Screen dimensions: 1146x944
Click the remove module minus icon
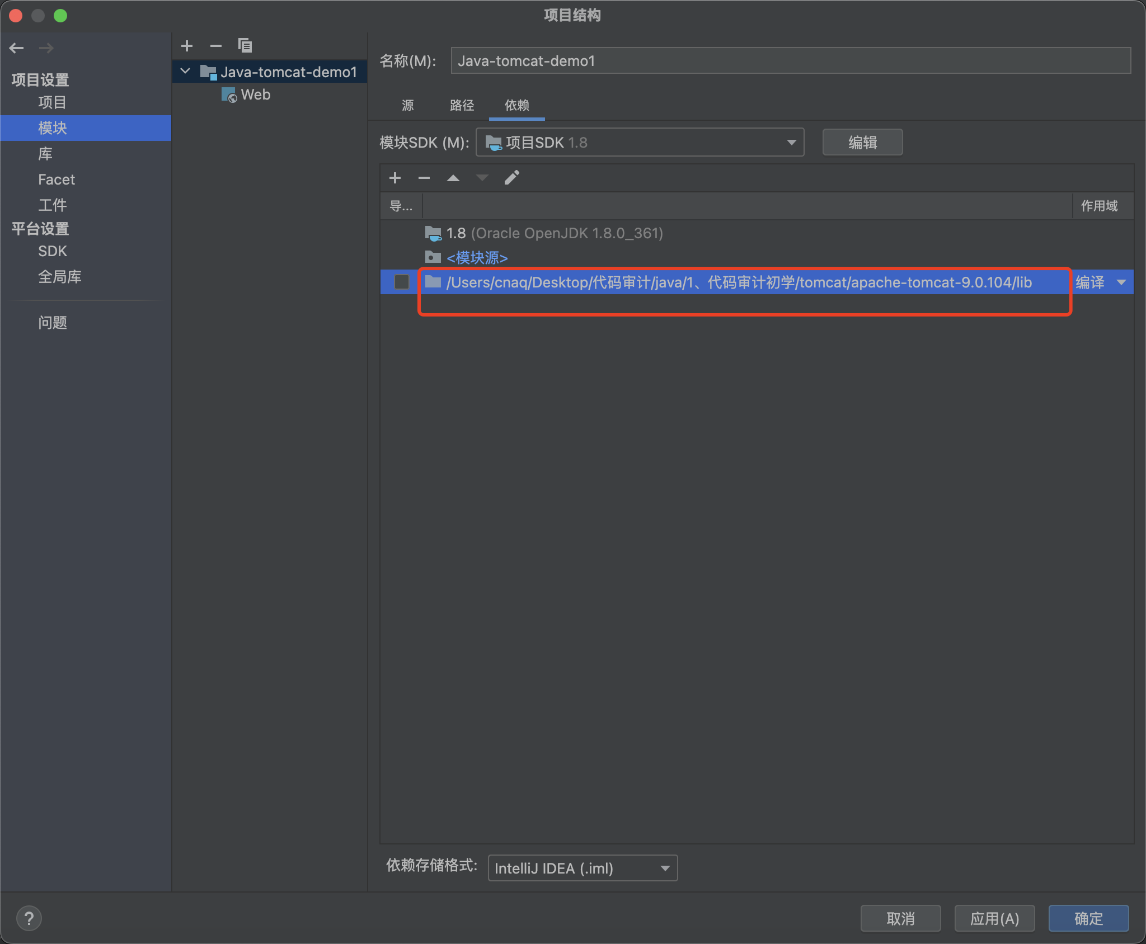pyautogui.click(x=216, y=46)
